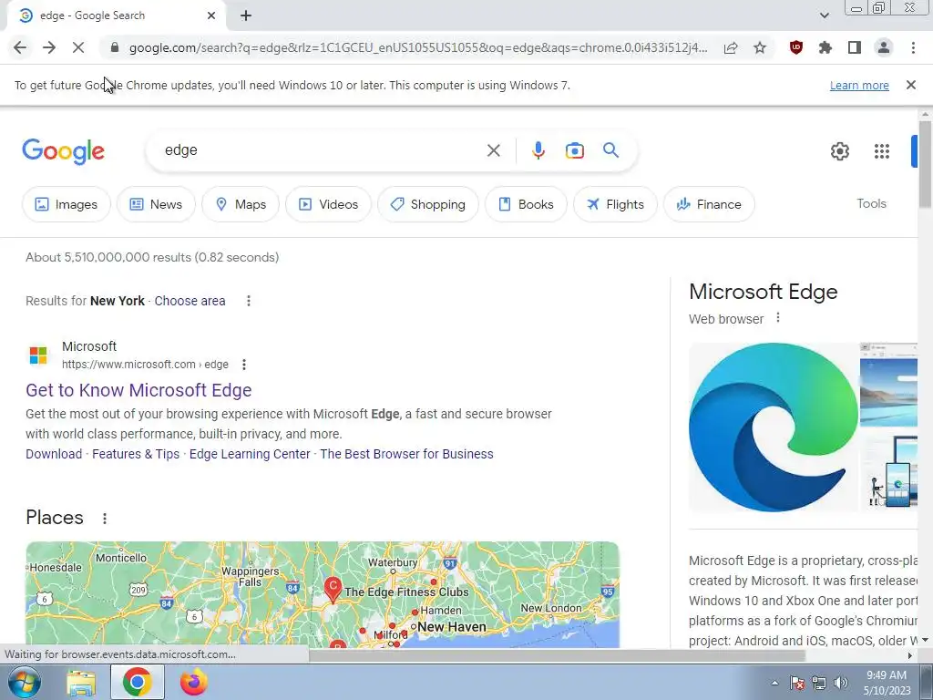
Task: Switch to the Videos results tab
Action: (328, 204)
